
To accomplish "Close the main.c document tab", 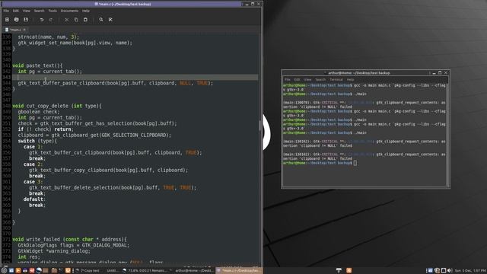I will tap(24, 30).
